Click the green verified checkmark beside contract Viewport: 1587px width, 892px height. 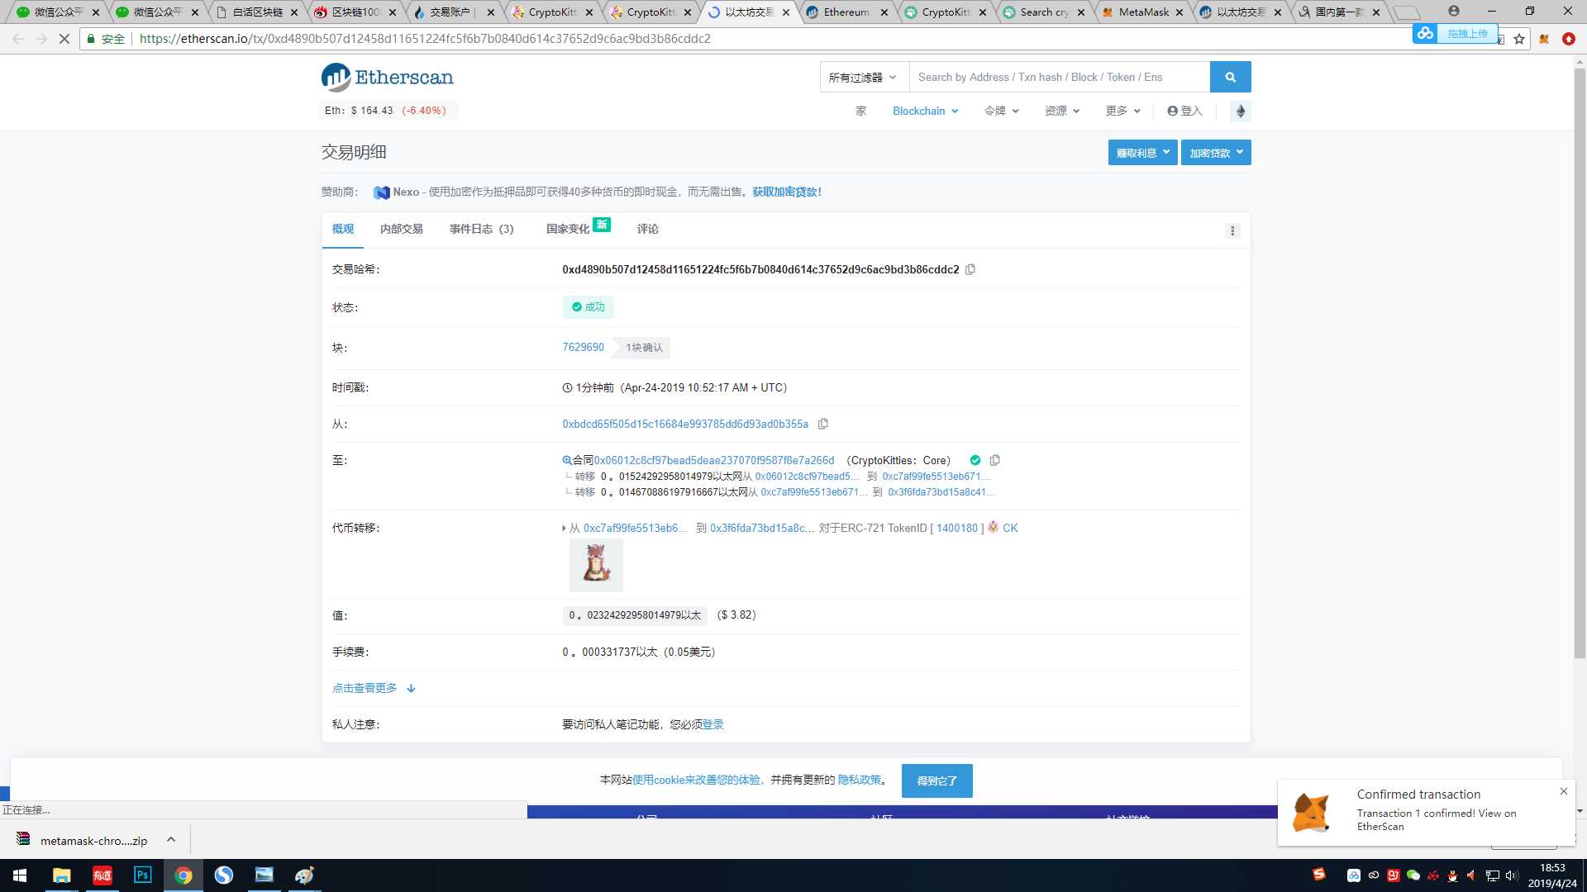coord(975,460)
